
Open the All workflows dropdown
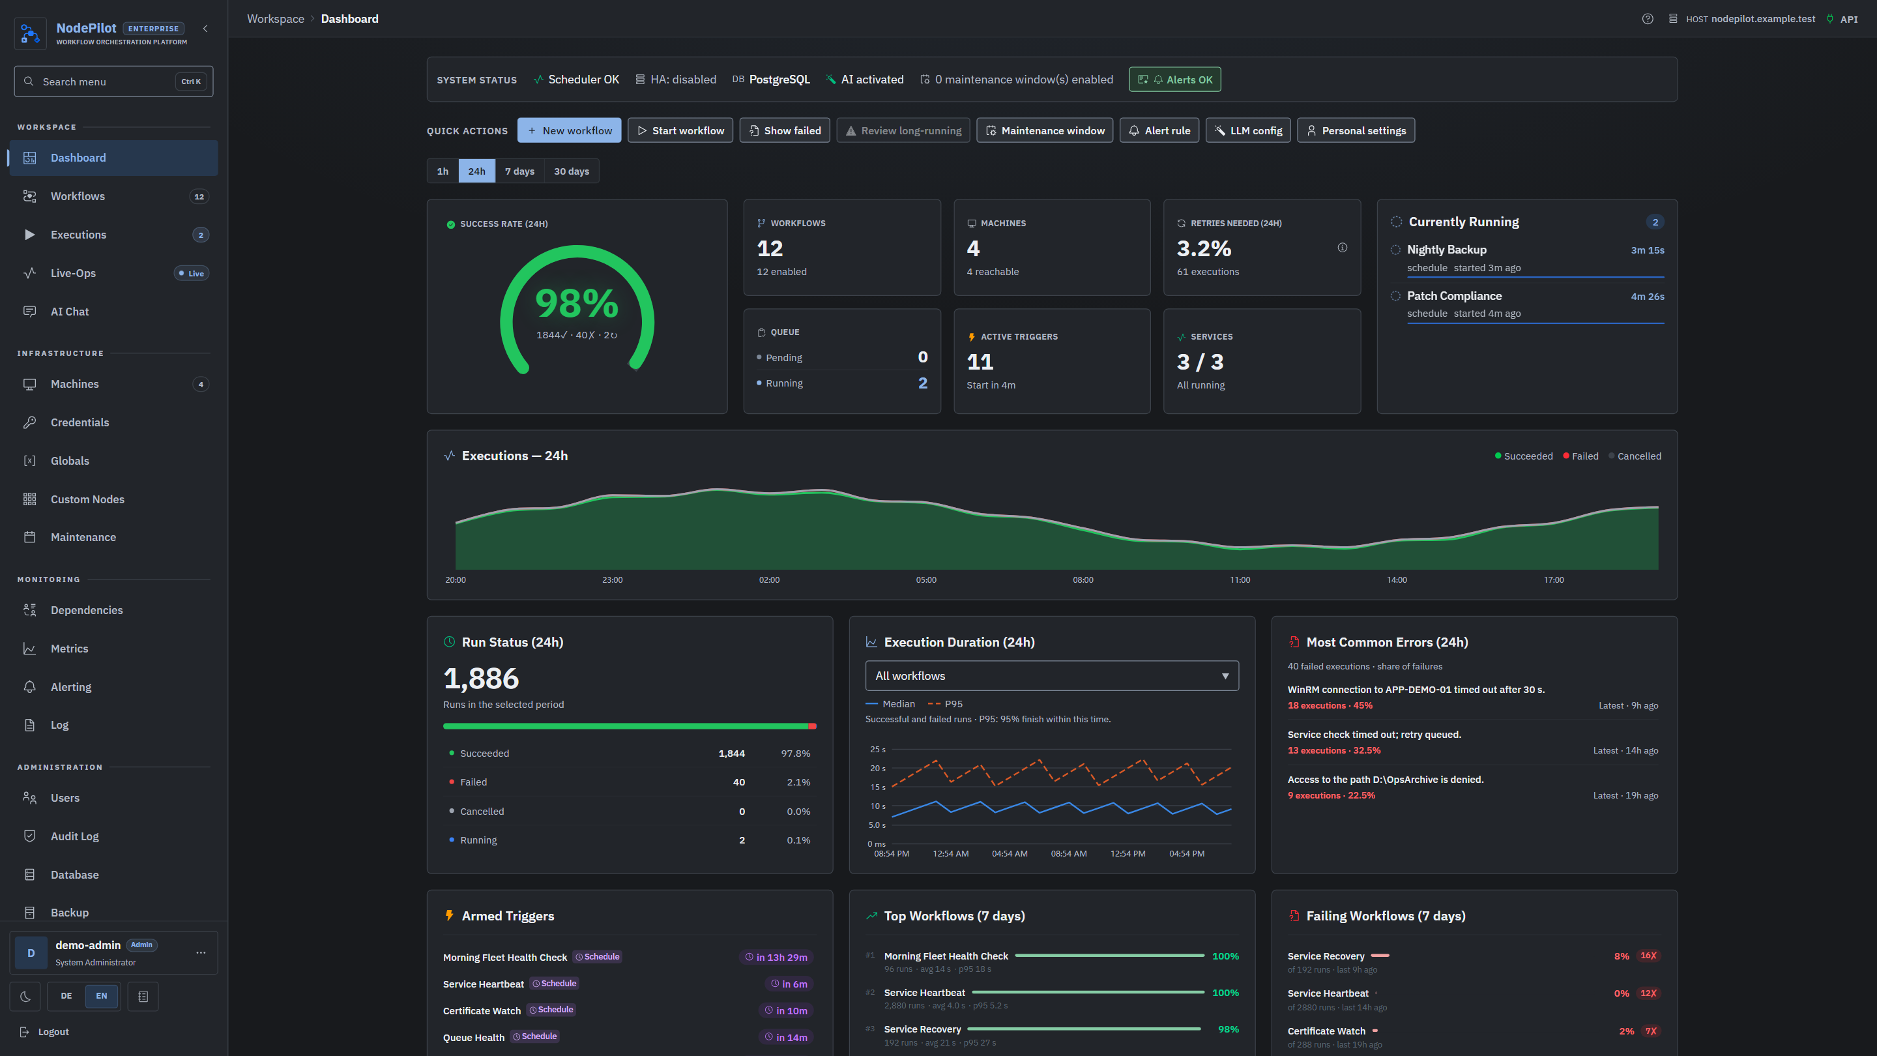1051,675
